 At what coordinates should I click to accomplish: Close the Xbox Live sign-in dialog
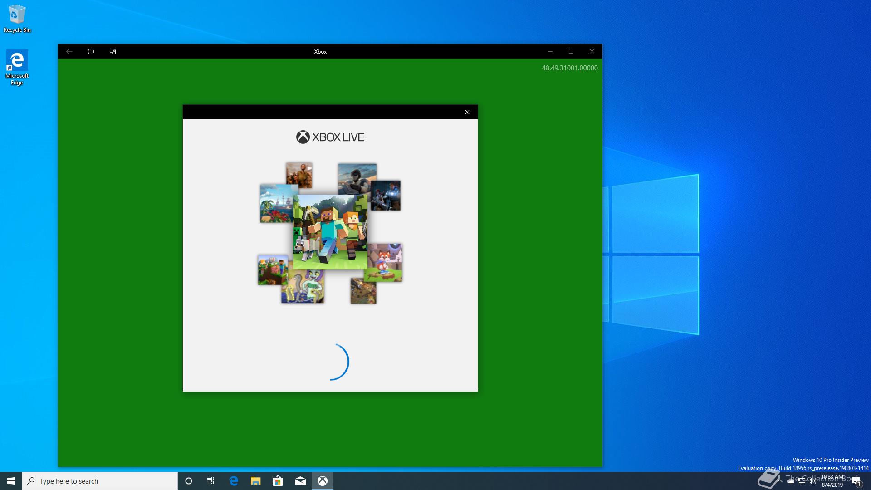coord(467,112)
